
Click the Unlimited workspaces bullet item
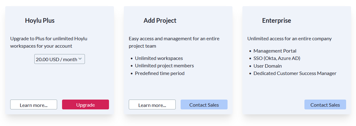(x=159, y=58)
